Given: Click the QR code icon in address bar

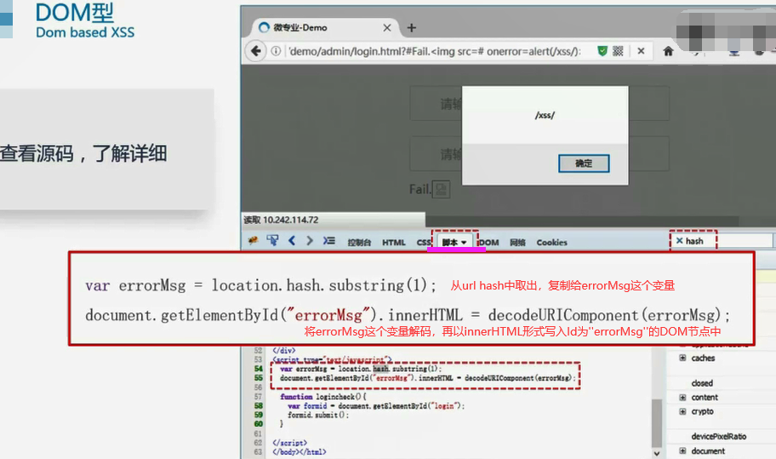Looking at the screenshot, I should (618, 51).
